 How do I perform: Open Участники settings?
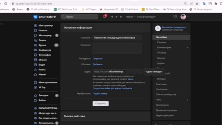pyautogui.click(x=161, y=84)
